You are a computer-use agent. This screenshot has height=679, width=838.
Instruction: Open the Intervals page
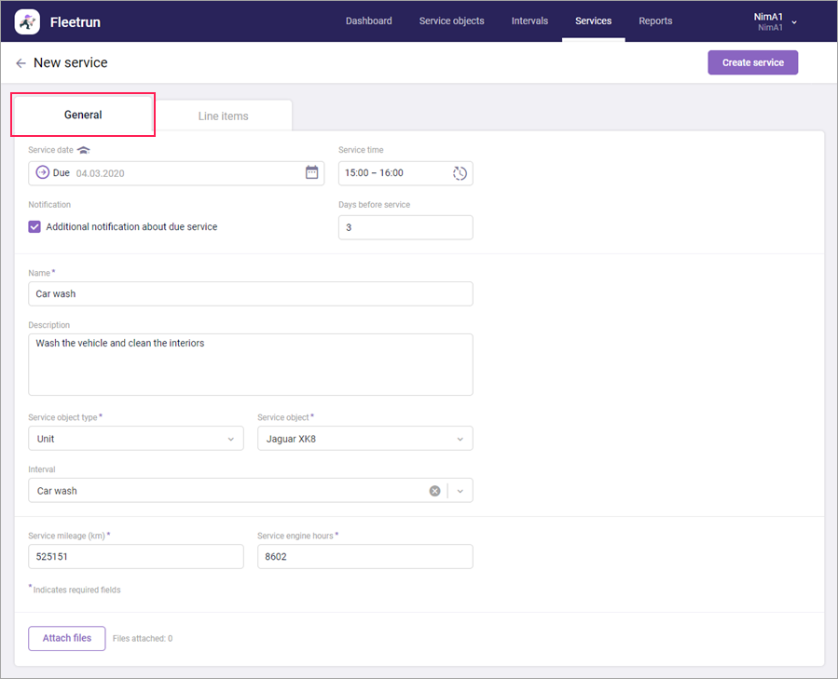tap(529, 20)
